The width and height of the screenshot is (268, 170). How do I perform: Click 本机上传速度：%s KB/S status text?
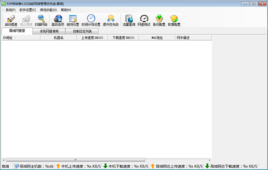[x=81, y=166]
